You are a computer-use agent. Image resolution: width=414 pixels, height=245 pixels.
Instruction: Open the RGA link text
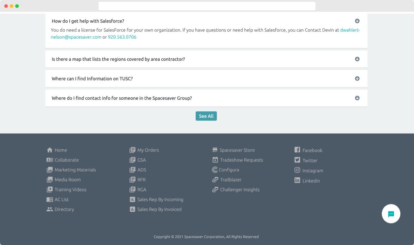tap(142, 189)
